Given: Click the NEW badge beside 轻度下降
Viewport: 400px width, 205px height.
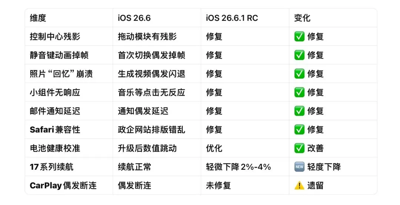Looking at the screenshot, I should (299, 167).
